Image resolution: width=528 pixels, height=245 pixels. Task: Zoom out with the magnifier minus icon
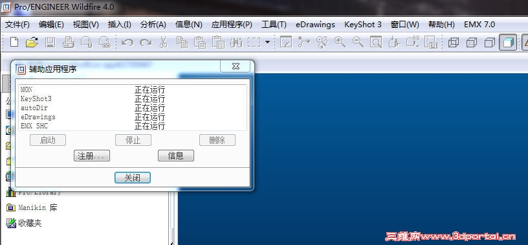(x=358, y=42)
